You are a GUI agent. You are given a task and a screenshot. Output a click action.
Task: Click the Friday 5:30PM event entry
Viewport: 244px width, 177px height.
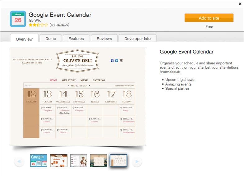[x=95, y=120]
